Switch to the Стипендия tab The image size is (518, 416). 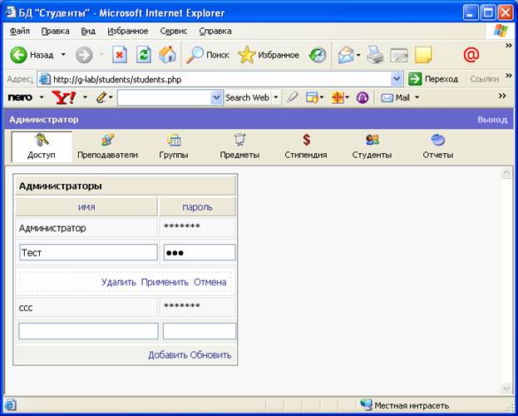tap(306, 146)
